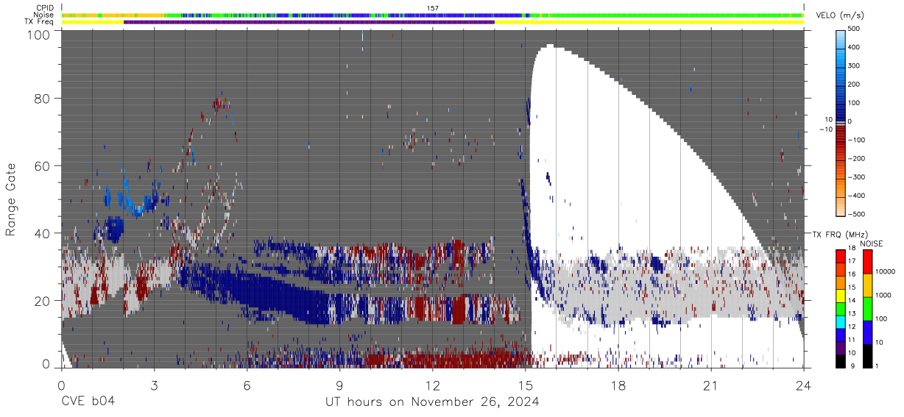The height and width of the screenshot is (417, 904).
Task: Click the '-10' tick on the velocity scale
Action: 827,129
